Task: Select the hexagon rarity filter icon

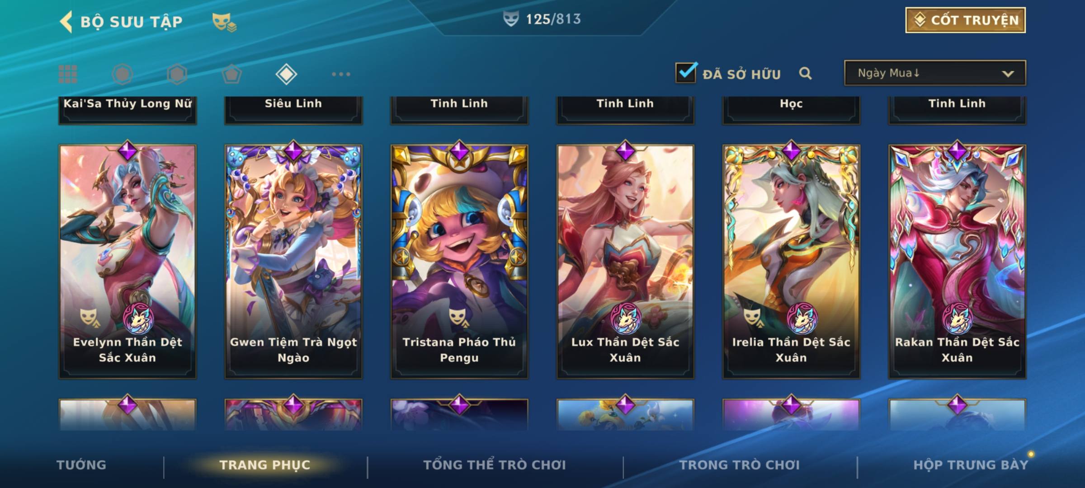Action: pyautogui.click(x=177, y=74)
